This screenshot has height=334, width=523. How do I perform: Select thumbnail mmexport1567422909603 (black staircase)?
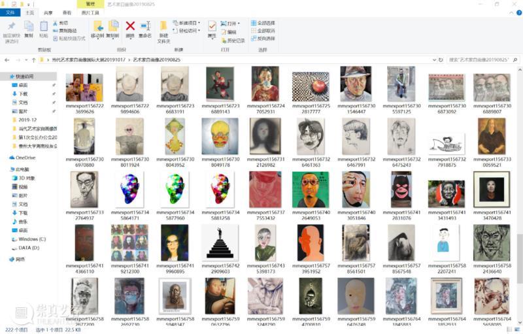pos(220,242)
